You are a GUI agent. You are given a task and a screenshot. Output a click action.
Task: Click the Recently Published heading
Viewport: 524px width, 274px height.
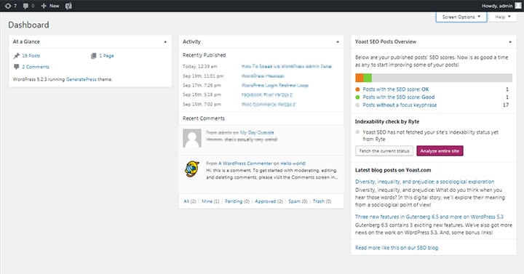click(205, 55)
